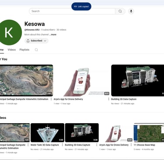Open channel search magnifier next to Playlists

click(x=36, y=50)
